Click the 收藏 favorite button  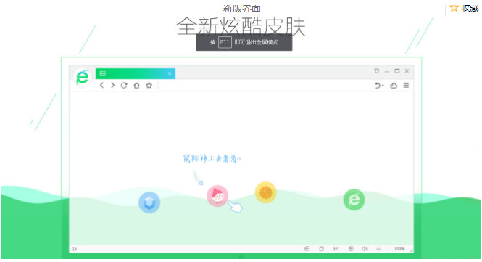click(x=464, y=8)
